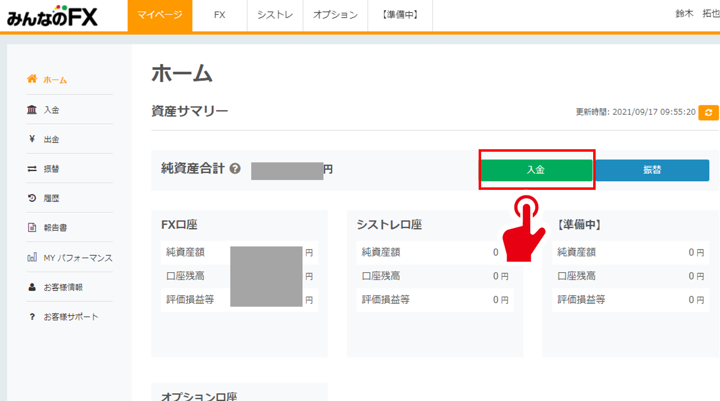Viewport: 720px width, 401px height.
Task: Switch to the FX tab
Action: click(x=220, y=15)
